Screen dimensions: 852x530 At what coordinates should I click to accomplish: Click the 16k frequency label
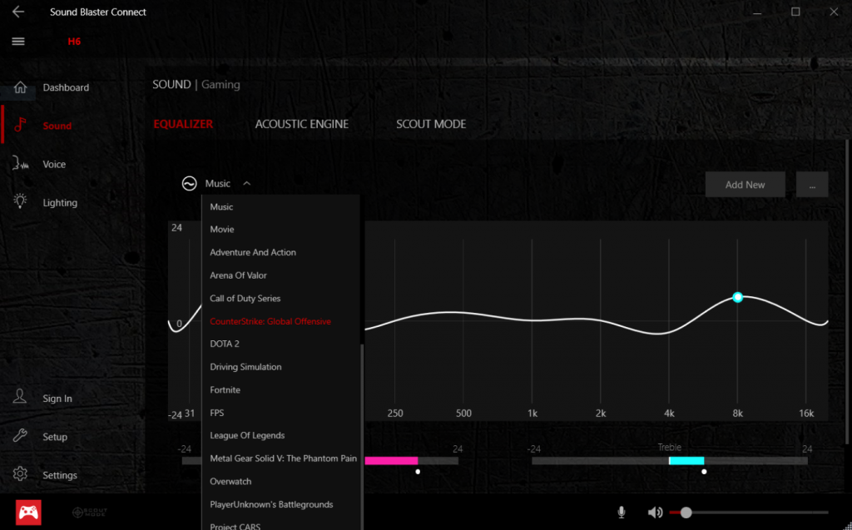click(x=805, y=414)
